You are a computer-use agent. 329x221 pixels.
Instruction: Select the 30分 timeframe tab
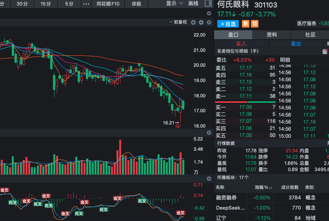22,4
